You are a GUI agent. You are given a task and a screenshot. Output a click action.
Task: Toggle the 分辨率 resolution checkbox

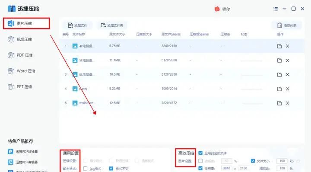coord(200,169)
